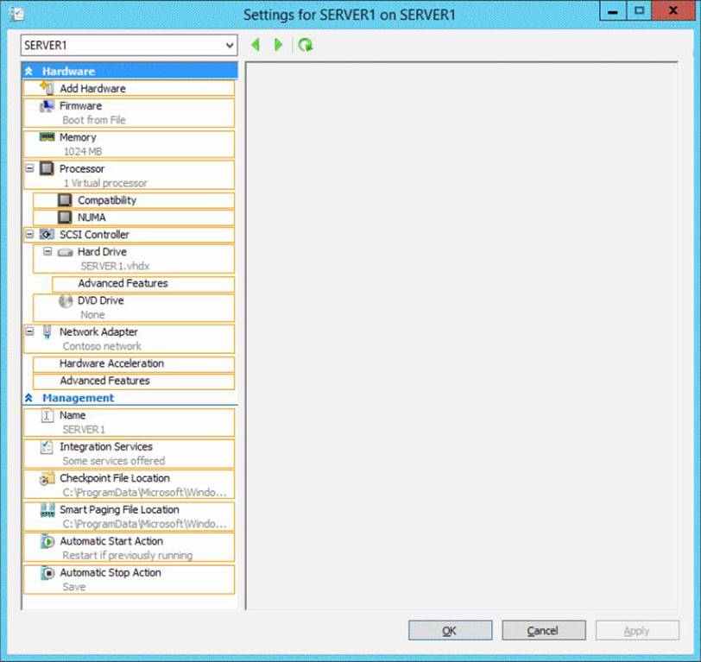Click the OK button
This screenshot has height=662, width=701.
coord(450,631)
